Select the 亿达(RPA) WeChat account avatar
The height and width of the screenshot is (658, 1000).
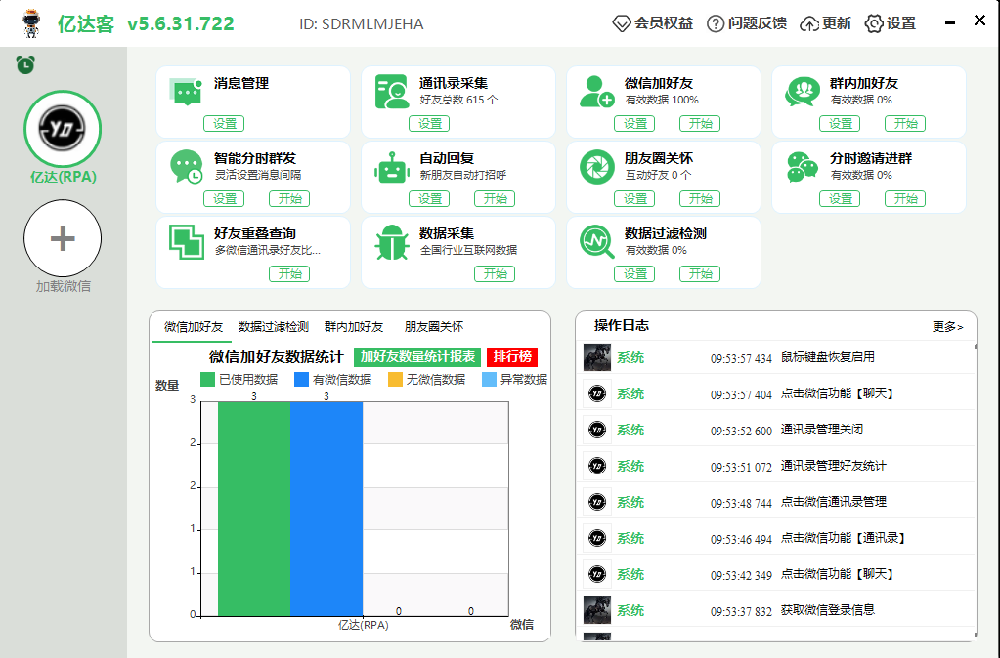point(63,129)
